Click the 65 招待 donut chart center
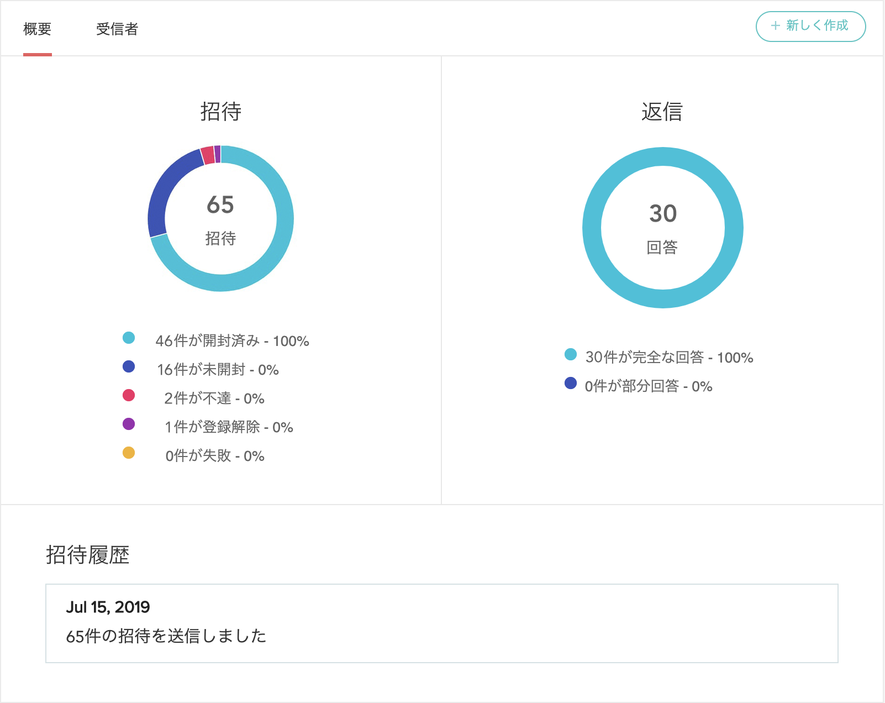 click(x=220, y=219)
